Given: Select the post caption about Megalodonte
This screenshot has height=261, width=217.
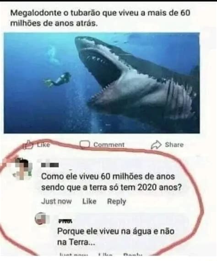Looking at the screenshot, I should (100, 18).
